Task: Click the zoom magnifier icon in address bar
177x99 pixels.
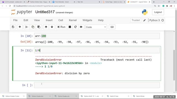Action: tap(155, 6)
